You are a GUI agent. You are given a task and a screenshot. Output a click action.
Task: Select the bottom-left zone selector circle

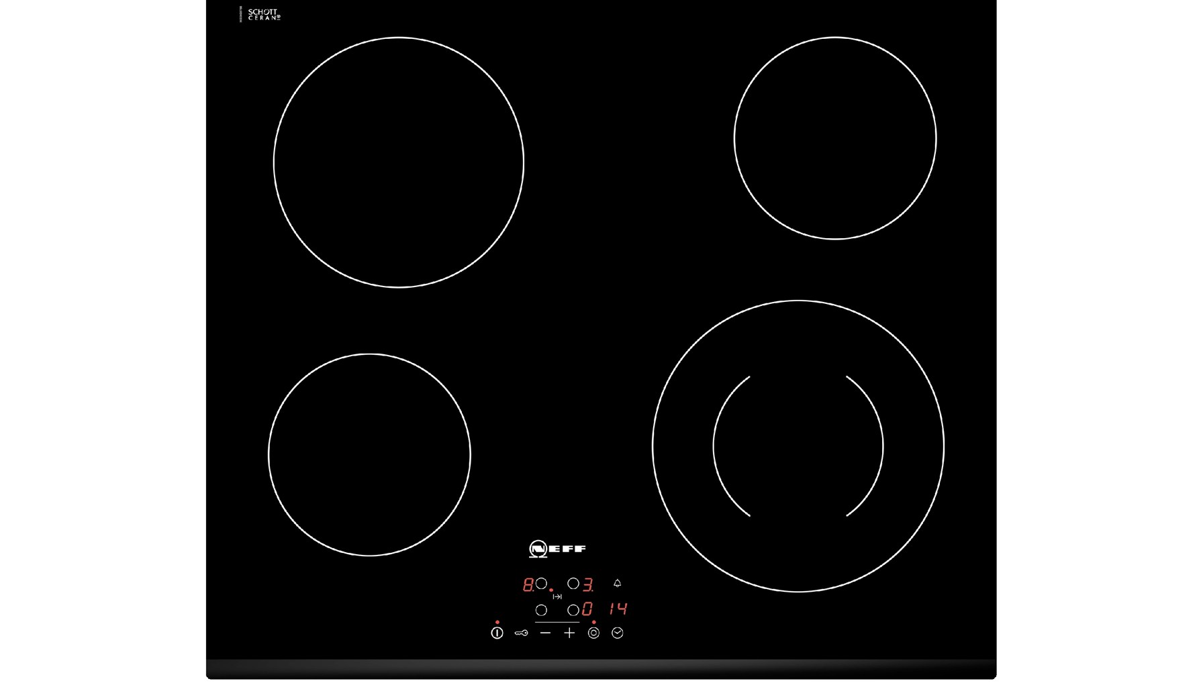coord(541,610)
